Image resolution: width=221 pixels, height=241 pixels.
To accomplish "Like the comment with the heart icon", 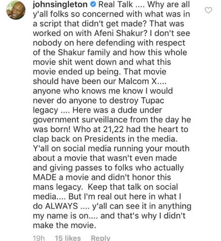I will [208, 10].
